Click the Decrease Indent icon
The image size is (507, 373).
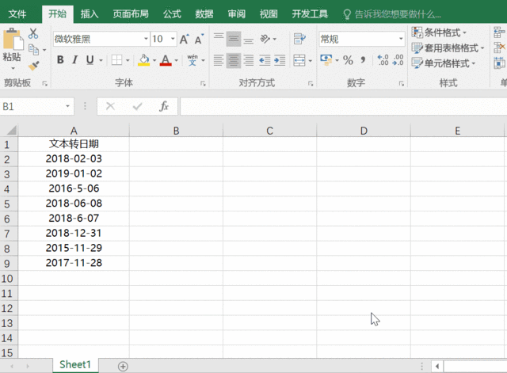click(265, 60)
